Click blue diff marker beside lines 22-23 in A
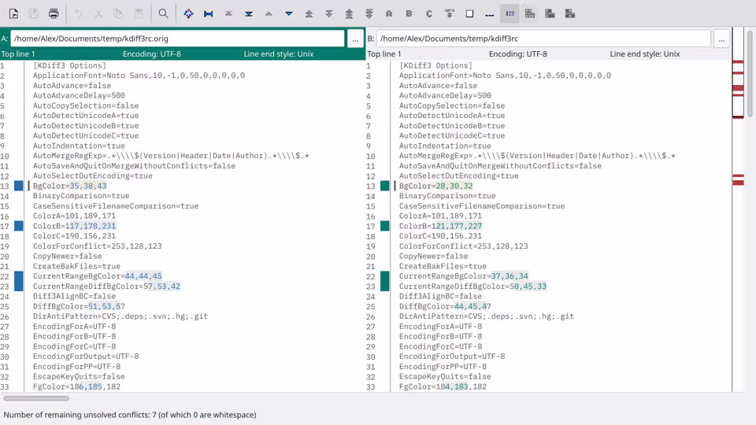This screenshot has width=756, height=425. [18, 281]
